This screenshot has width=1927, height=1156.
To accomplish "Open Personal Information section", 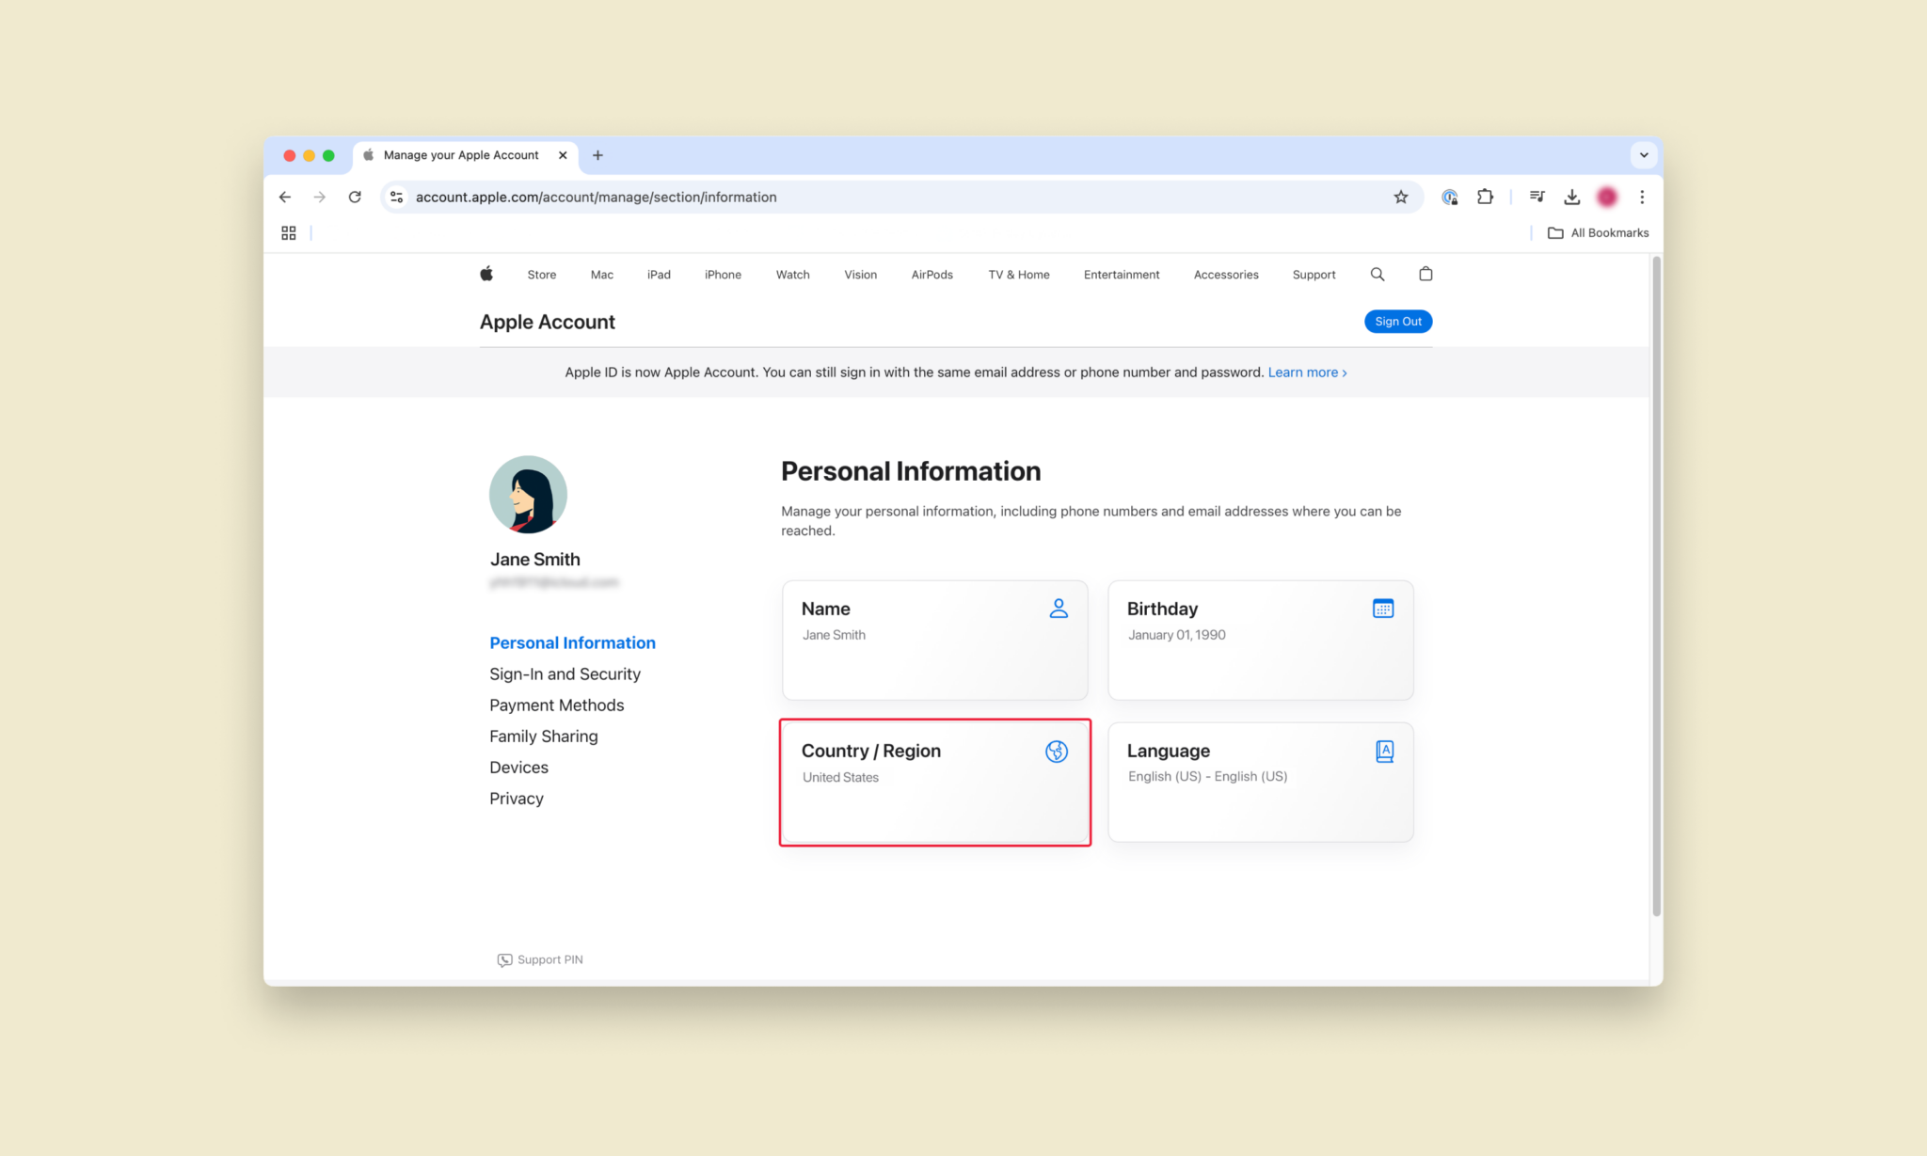I will (573, 641).
